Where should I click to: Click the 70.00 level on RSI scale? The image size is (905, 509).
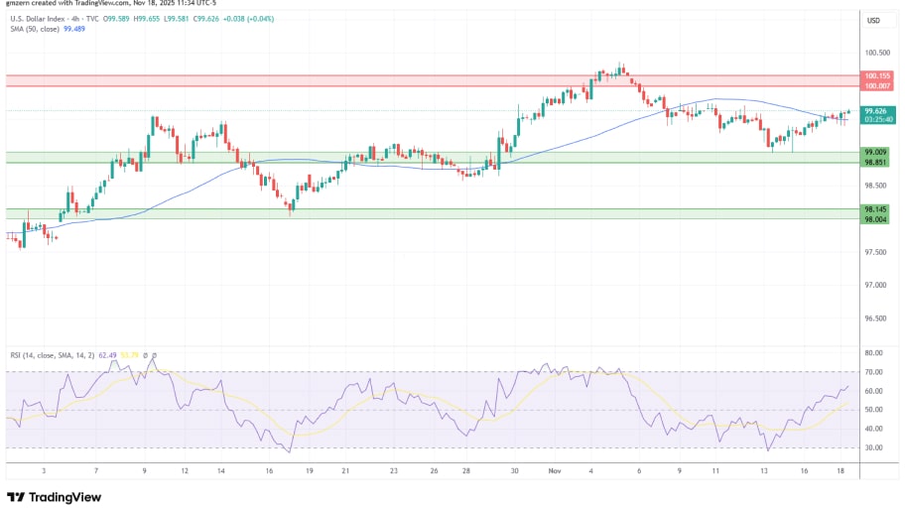pos(873,372)
